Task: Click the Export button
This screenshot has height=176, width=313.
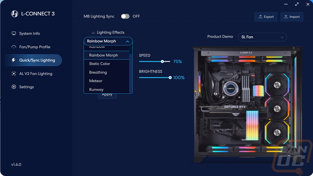Action: (266, 17)
